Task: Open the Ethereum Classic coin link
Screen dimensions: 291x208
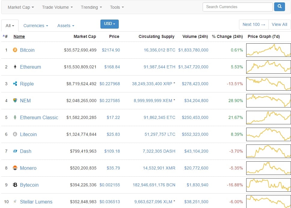Action: (x=39, y=117)
